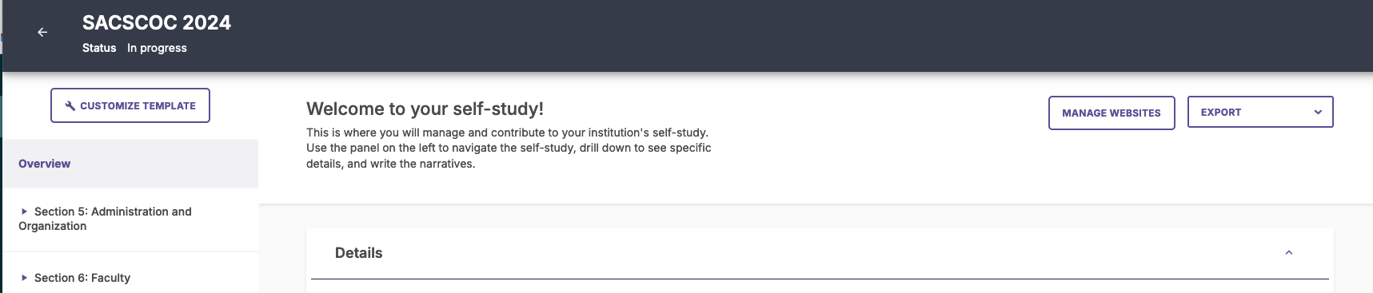Click the wrench icon in Customize Template
This screenshot has height=293, width=1373.
(x=70, y=105)
